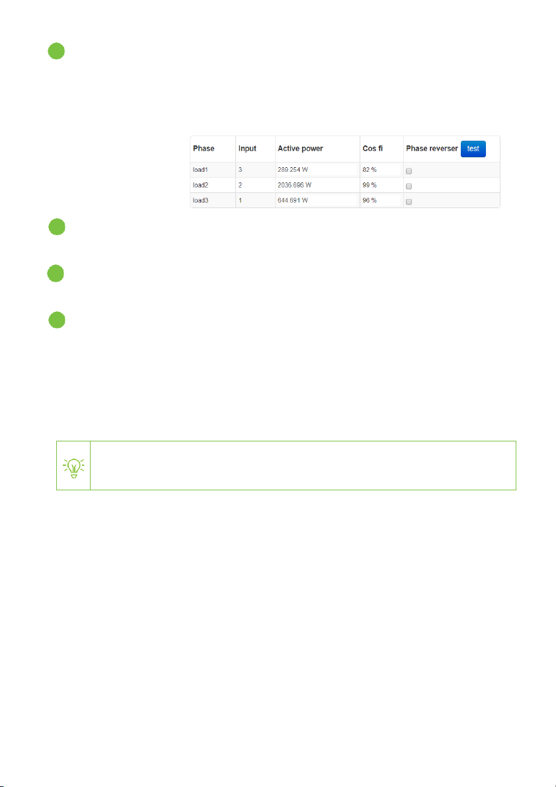The width and height of the screenshot is (556, 787).
Task: Enable Phase reverser checkbox for load3
Action: pyautogui.click(x=409, y=202)
